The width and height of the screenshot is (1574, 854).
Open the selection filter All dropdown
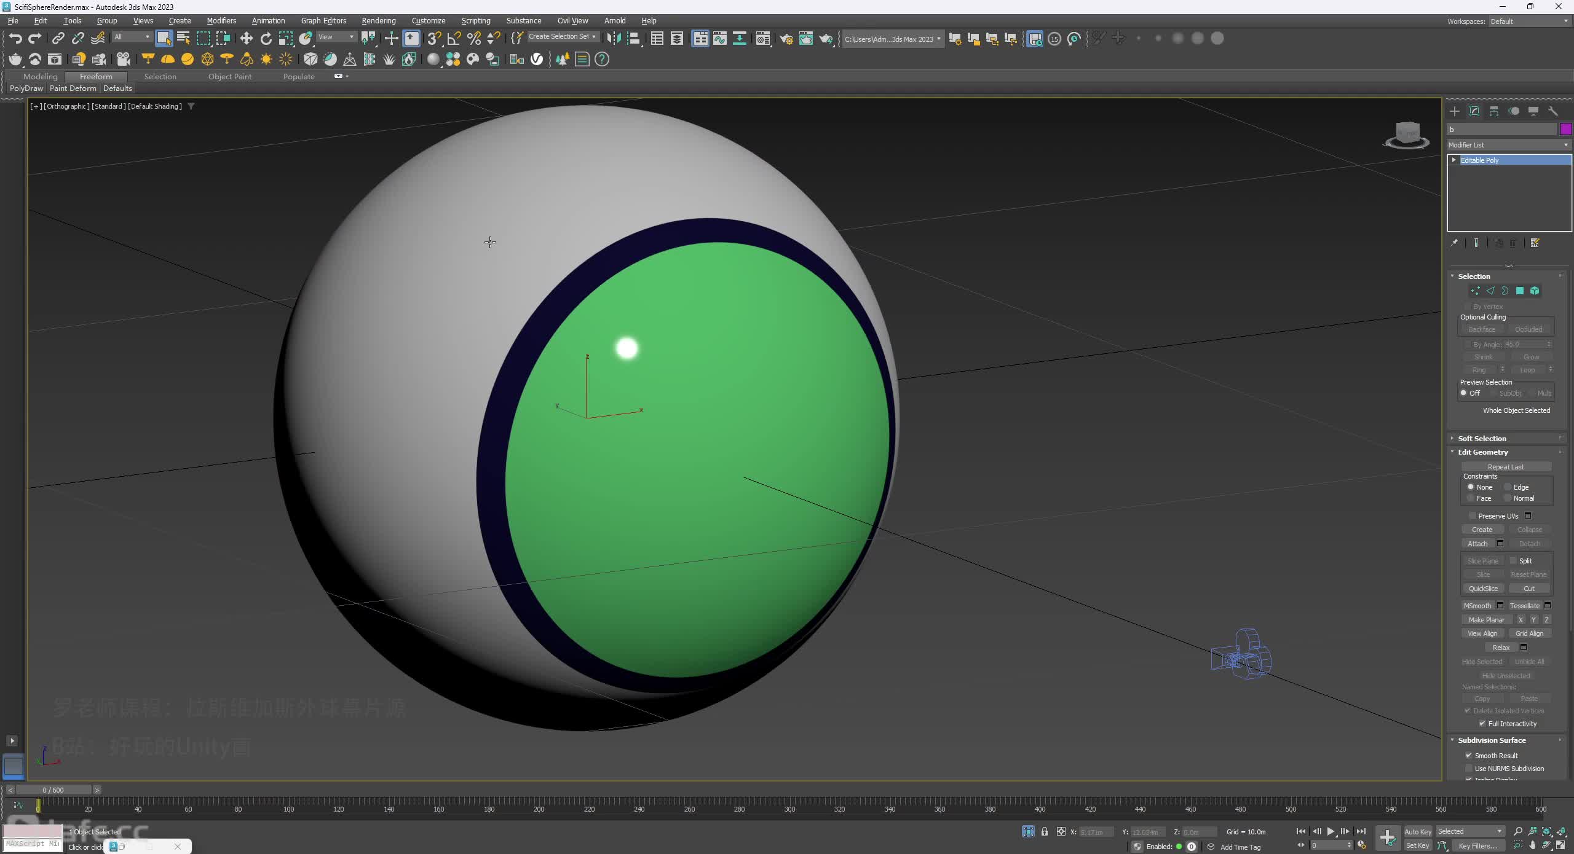pyautogui.click(x=132, y=37)
